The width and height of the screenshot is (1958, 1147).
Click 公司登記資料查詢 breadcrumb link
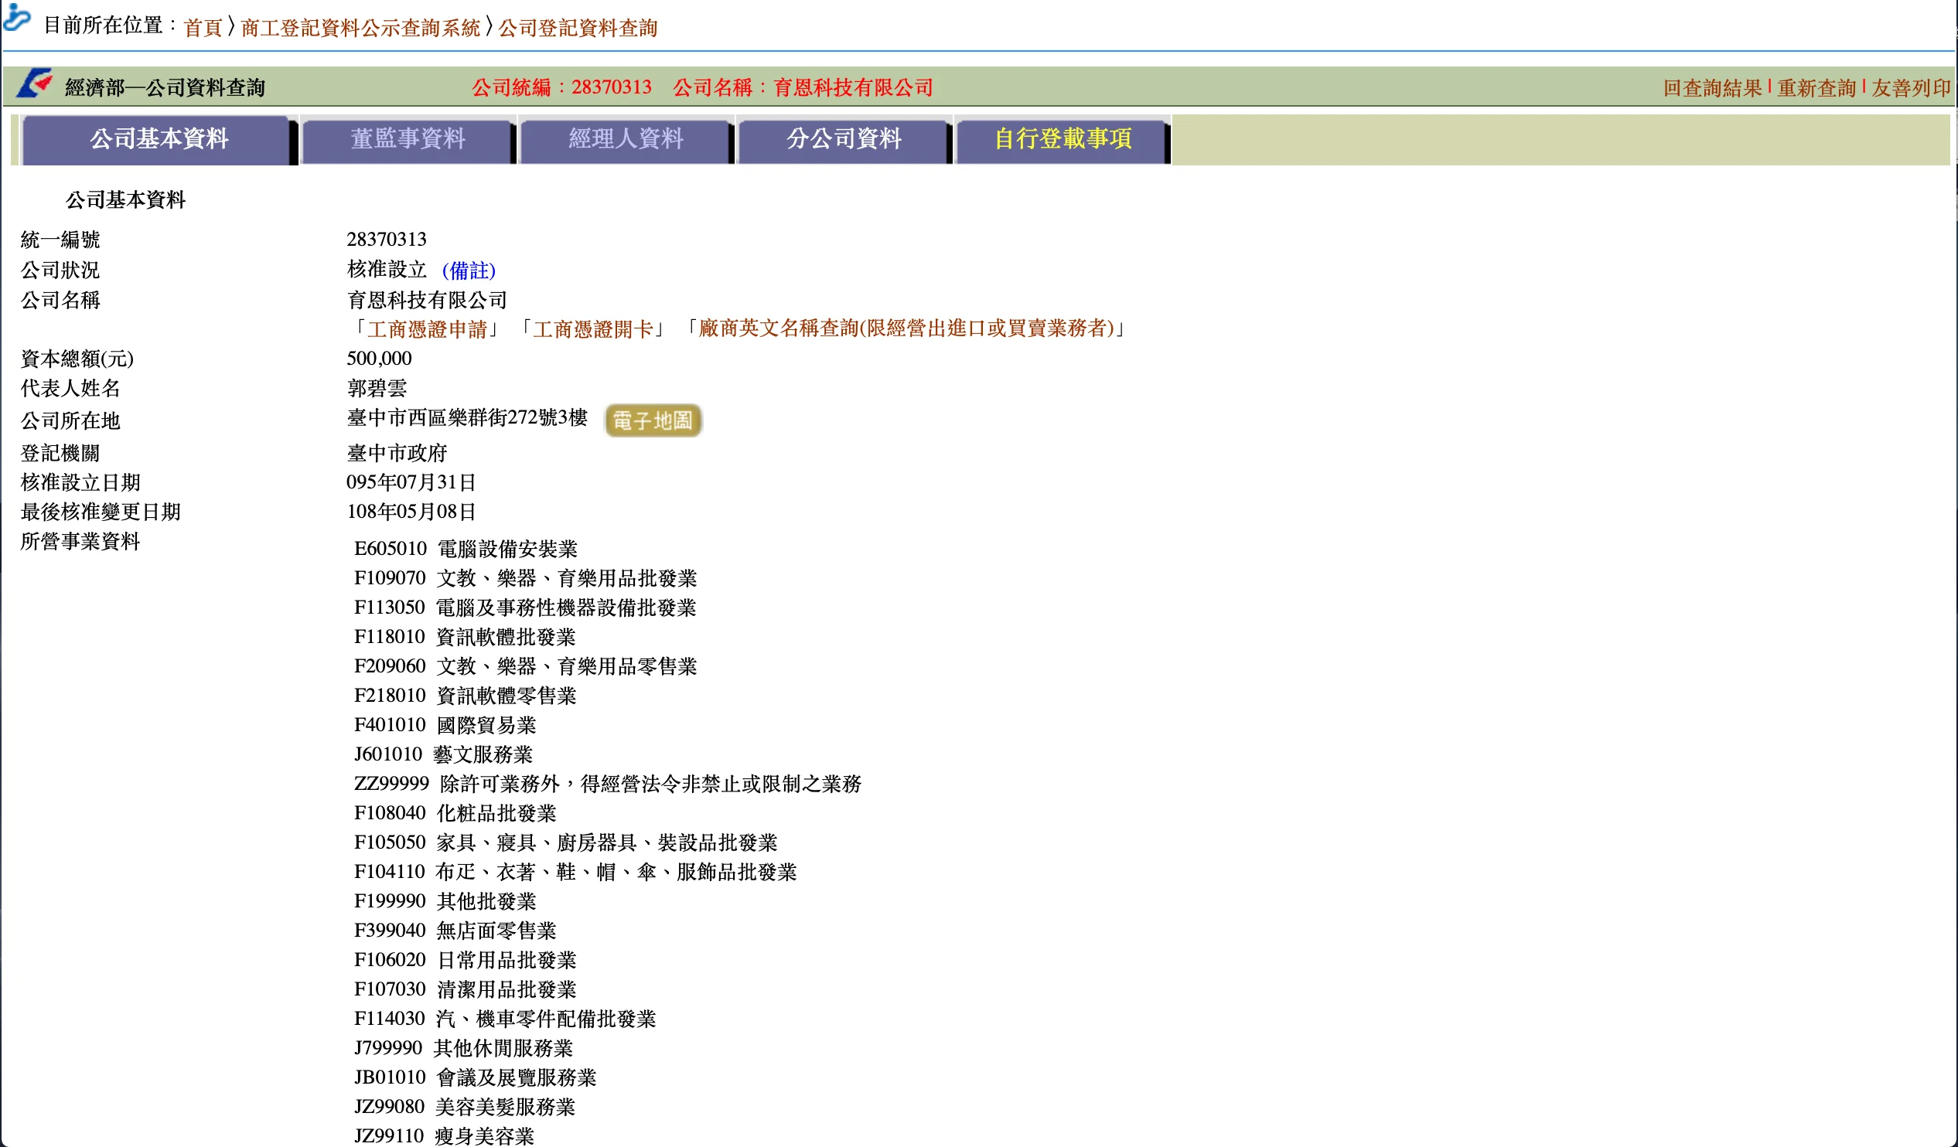(x=578, y=28)
